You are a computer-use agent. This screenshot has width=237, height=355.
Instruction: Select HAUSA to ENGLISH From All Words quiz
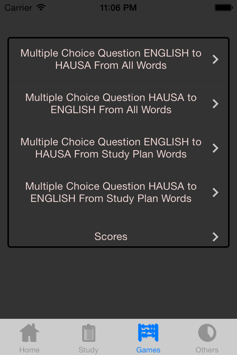(111, 104)
